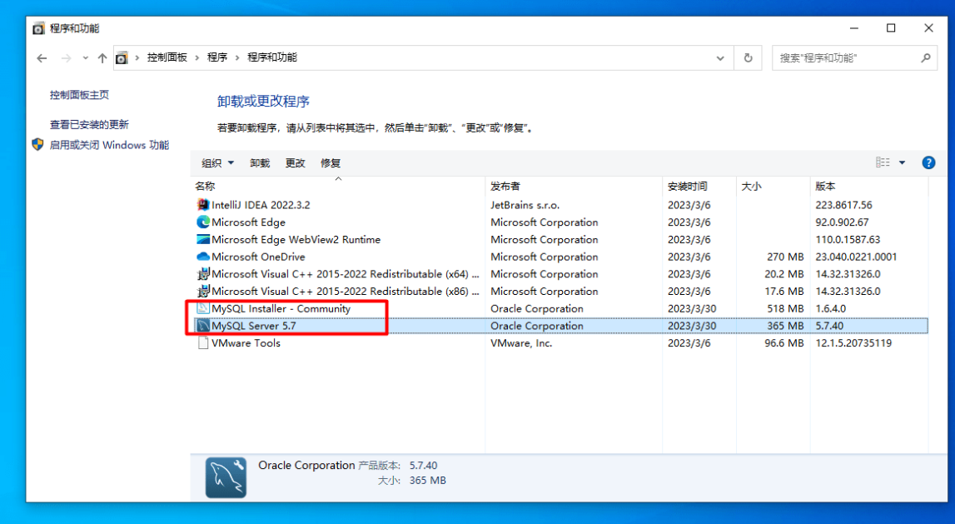Select the VMware Tools entry name
This screenshot has height=524, width=955.
pos(246,342)
